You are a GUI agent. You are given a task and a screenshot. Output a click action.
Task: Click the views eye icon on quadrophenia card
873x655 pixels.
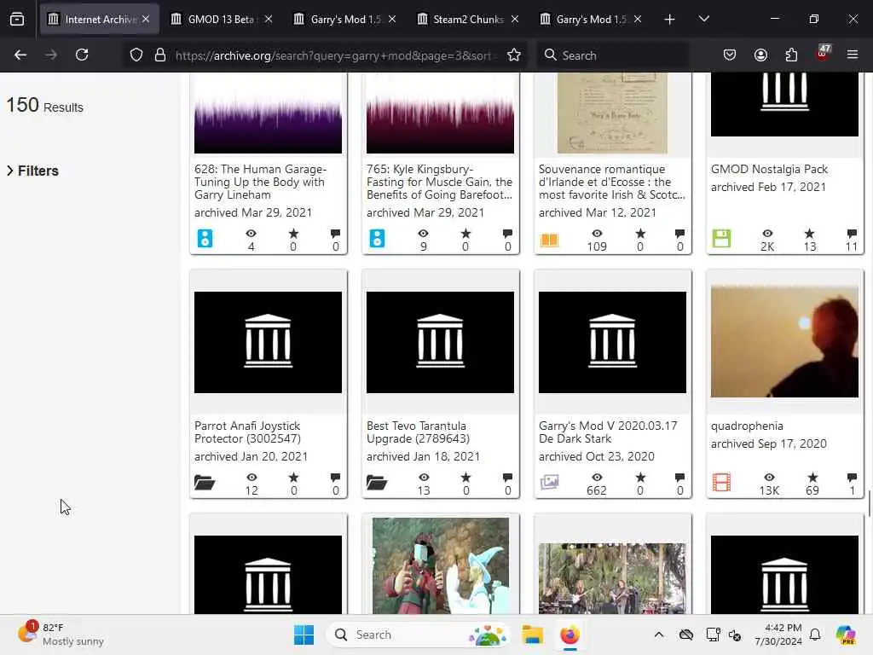(769, 478)
